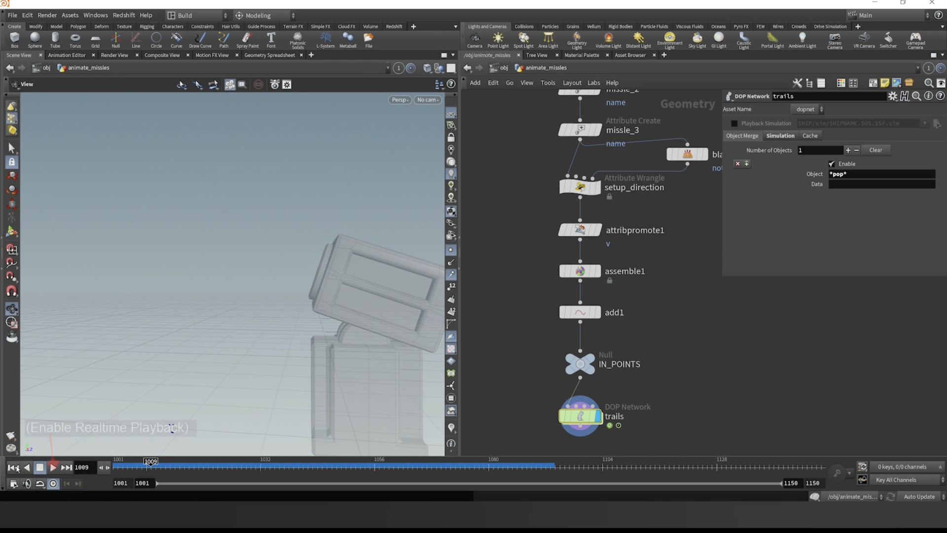947x533 pixels.
Task: Switch to the Cache parameter tab
Action: click(x=810, y=136)
